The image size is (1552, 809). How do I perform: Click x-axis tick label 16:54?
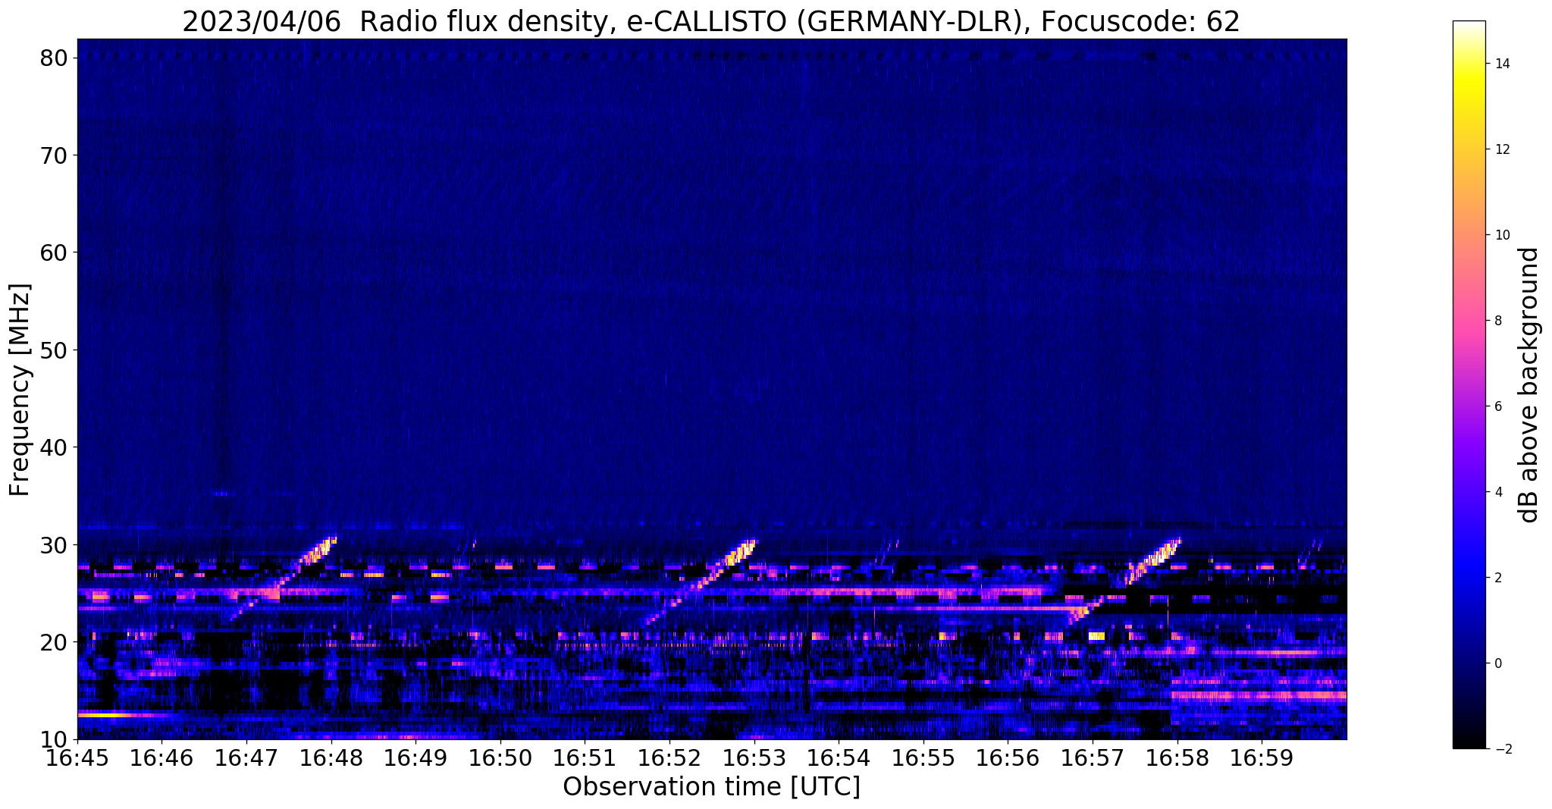(x=839, y=758)
